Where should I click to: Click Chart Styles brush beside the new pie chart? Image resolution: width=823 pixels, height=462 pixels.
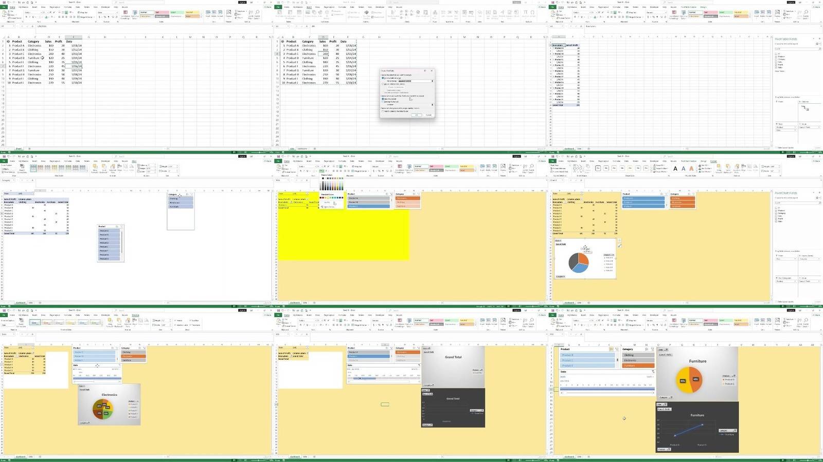[619, 246]
